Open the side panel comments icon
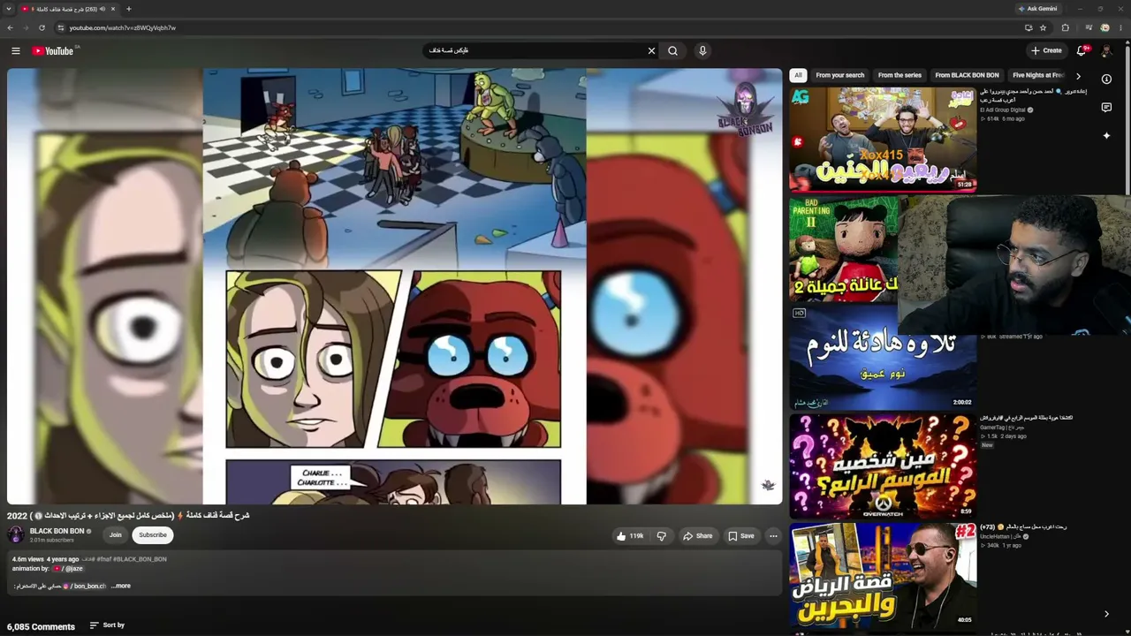Viewport: 1131px width, 636px height. click(1106, 107)
